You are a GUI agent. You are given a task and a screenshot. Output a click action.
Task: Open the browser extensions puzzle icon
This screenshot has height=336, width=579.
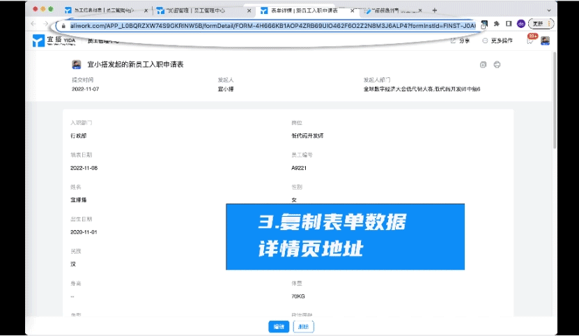point(496,24)
